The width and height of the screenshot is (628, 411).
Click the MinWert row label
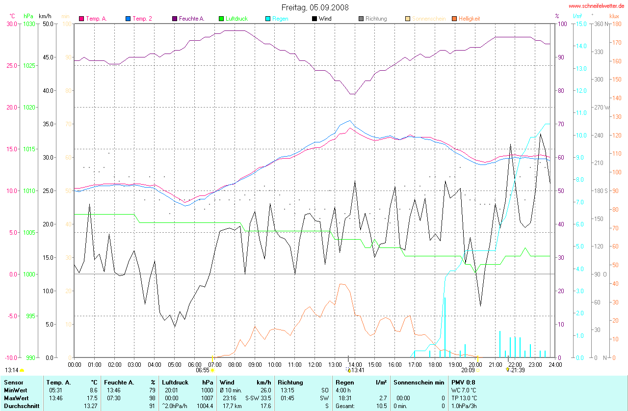pos(15,390)
